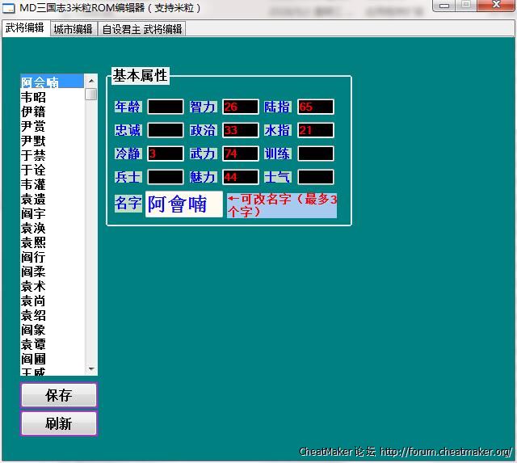Click the 陆指 value field
This screenshot has height=463, width=517.
[315, 107]
